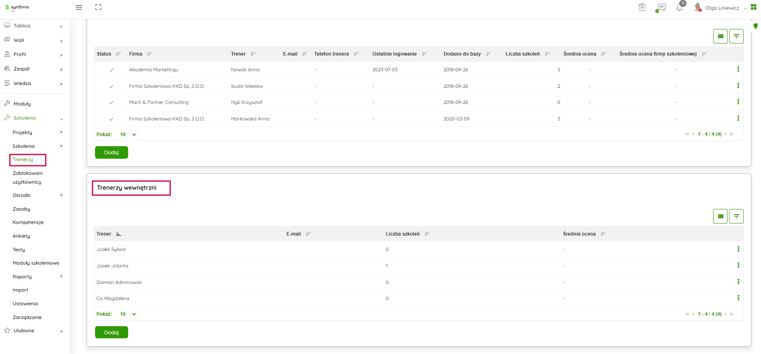Sort the table by the Firma column
The width and height of the screenshot is (761, 354).
pos(149,54)
